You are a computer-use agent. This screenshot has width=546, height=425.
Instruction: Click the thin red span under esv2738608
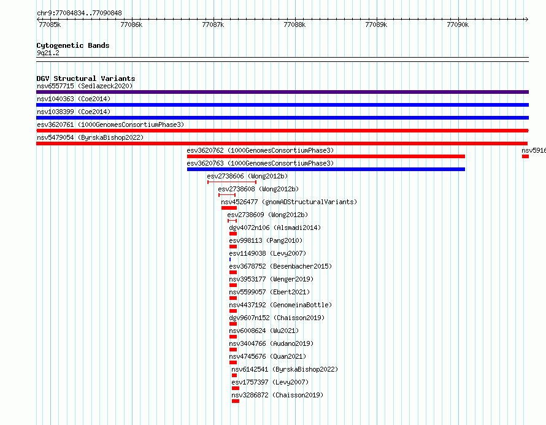[227, 195]
